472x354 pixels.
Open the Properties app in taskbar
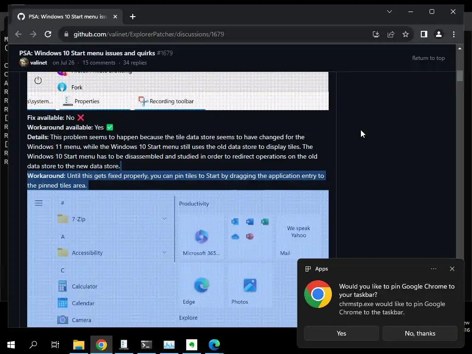(x=124, y=344)
